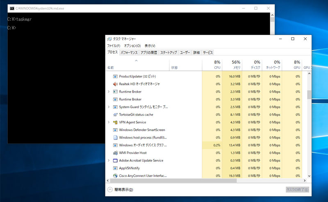Click the 状態 column header
The width and height of the screenshot is (328, 202).
(x=186, y=65)
